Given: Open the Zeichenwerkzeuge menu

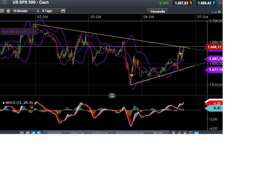Looking at the screenshot, I should [x=129, y=133].
